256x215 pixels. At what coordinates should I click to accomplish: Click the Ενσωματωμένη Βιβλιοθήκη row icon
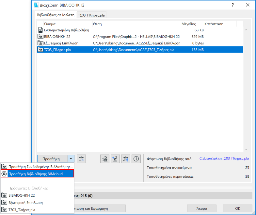click(40, 30)
